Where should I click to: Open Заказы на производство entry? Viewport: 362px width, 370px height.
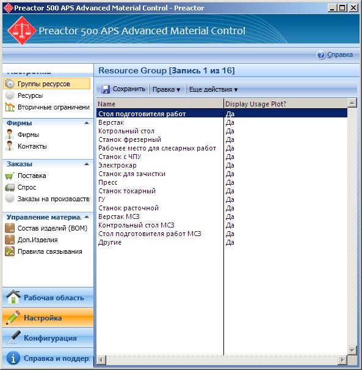pyautogui.click(x=54, y=199)
